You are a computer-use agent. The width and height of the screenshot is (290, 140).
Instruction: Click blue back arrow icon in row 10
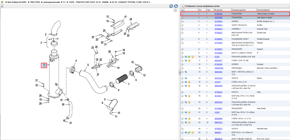tap(186, 57)
